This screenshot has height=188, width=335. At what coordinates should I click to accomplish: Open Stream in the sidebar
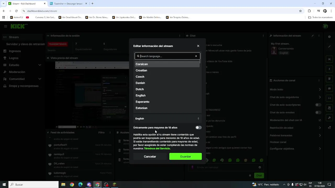(23, 37)
